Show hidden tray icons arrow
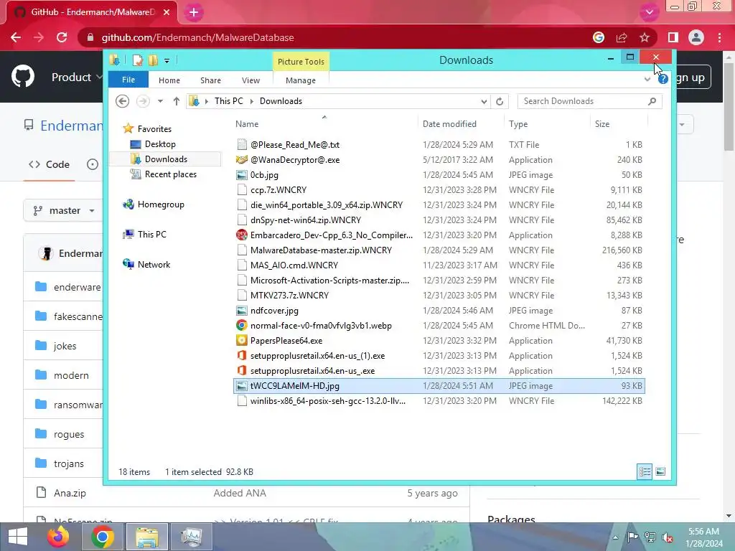This screenshot has height=551, width=735. click(615, 537)
